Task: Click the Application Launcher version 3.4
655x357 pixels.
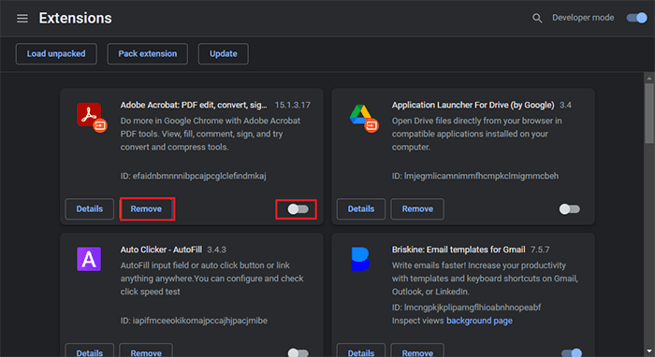Action: (x=565, y=105)
